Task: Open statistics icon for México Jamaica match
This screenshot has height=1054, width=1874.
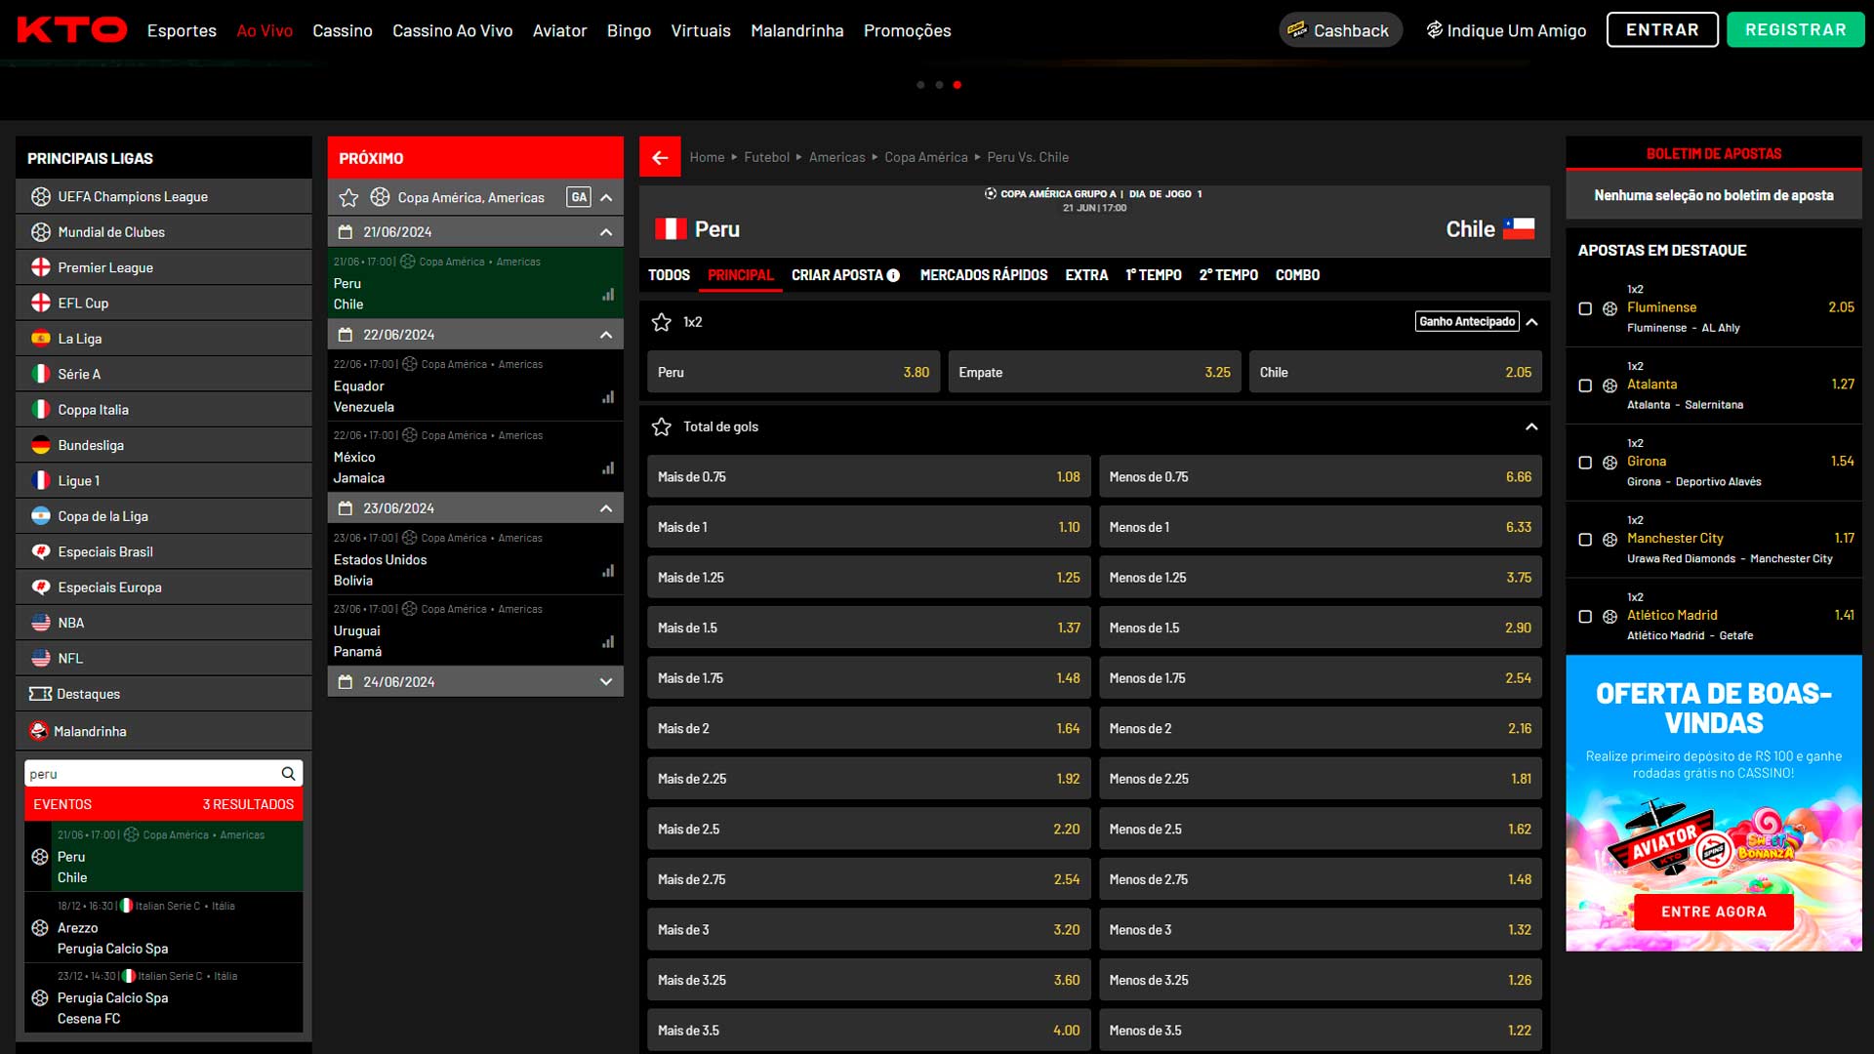Action: coord(608,468)
